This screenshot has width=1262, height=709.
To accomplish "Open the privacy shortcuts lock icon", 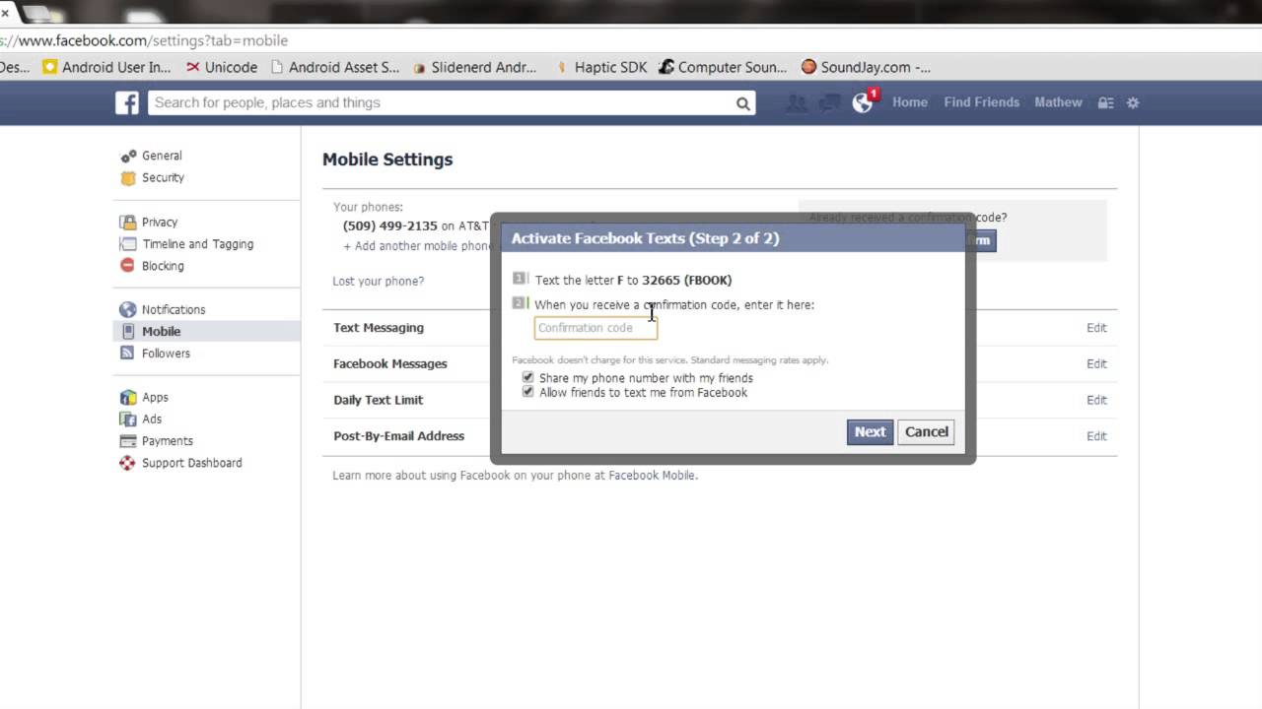I will click(1105, 102).
